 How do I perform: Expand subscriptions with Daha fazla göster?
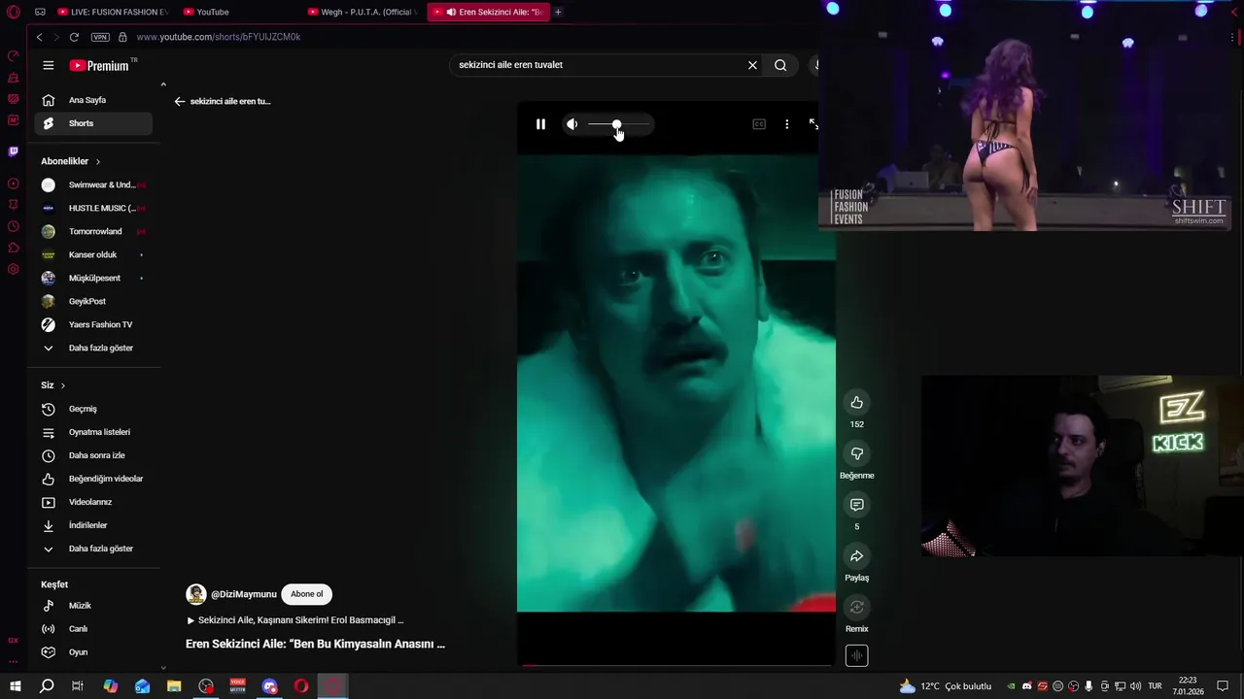(93, 348)
